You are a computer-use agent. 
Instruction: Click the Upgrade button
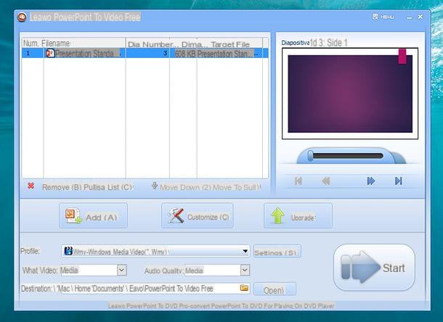(x=298, y=215)
